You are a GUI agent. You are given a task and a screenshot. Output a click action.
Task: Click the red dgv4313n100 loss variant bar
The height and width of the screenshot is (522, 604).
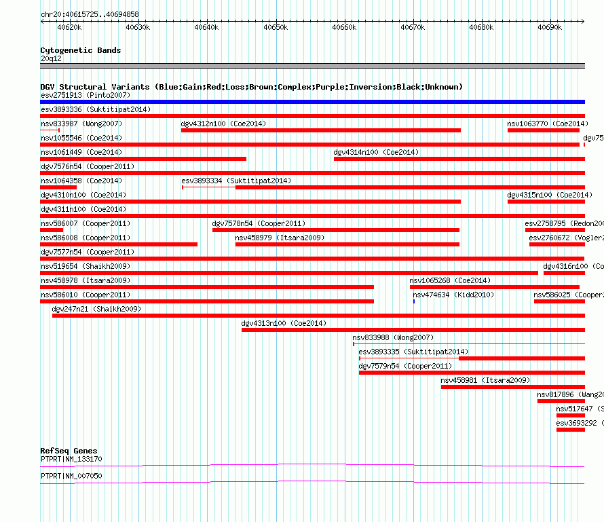(413, 330)
